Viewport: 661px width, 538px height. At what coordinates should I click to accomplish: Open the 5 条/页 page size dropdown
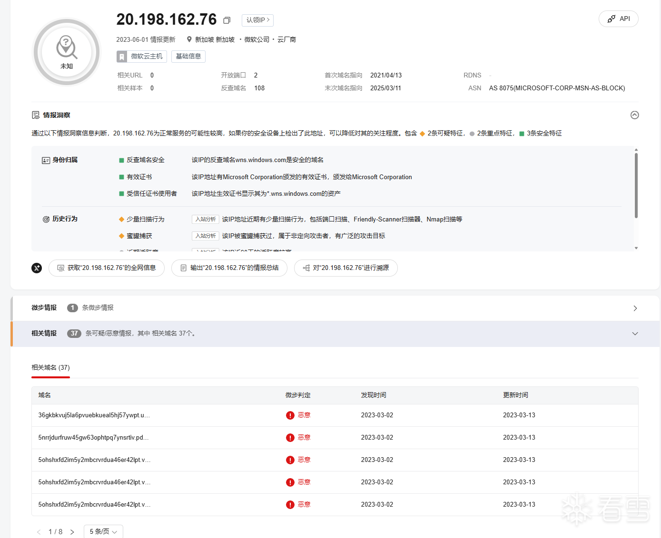[x=103, y=531]
